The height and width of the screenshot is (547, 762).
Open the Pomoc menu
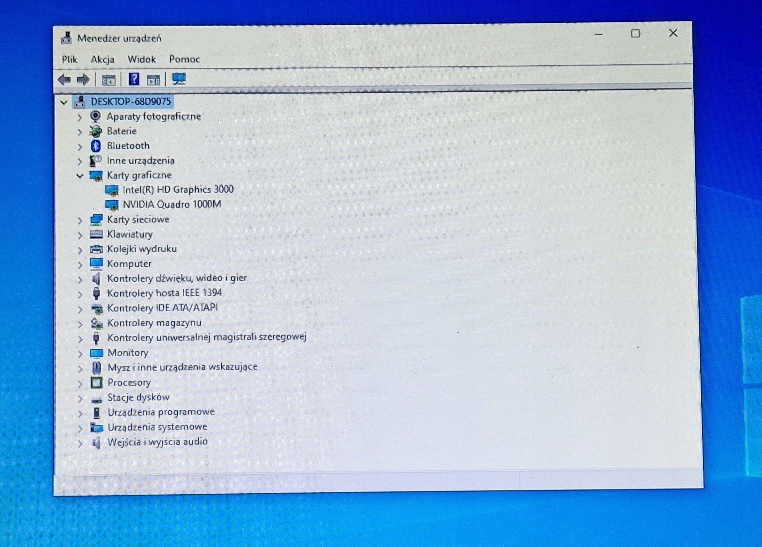click(x=184, y=59)
